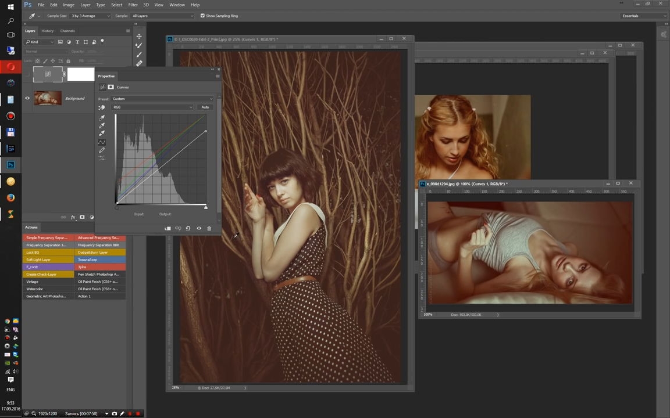This screenshot has height=418, width=670.
Task: Show the Curves 1 adjustment layer
Action: click(27, 74)
